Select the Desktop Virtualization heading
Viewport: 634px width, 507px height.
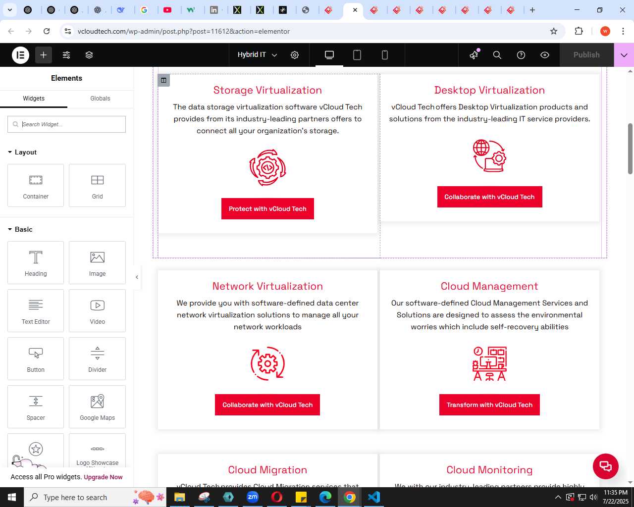pyautogui.click(x=489, y=90)
